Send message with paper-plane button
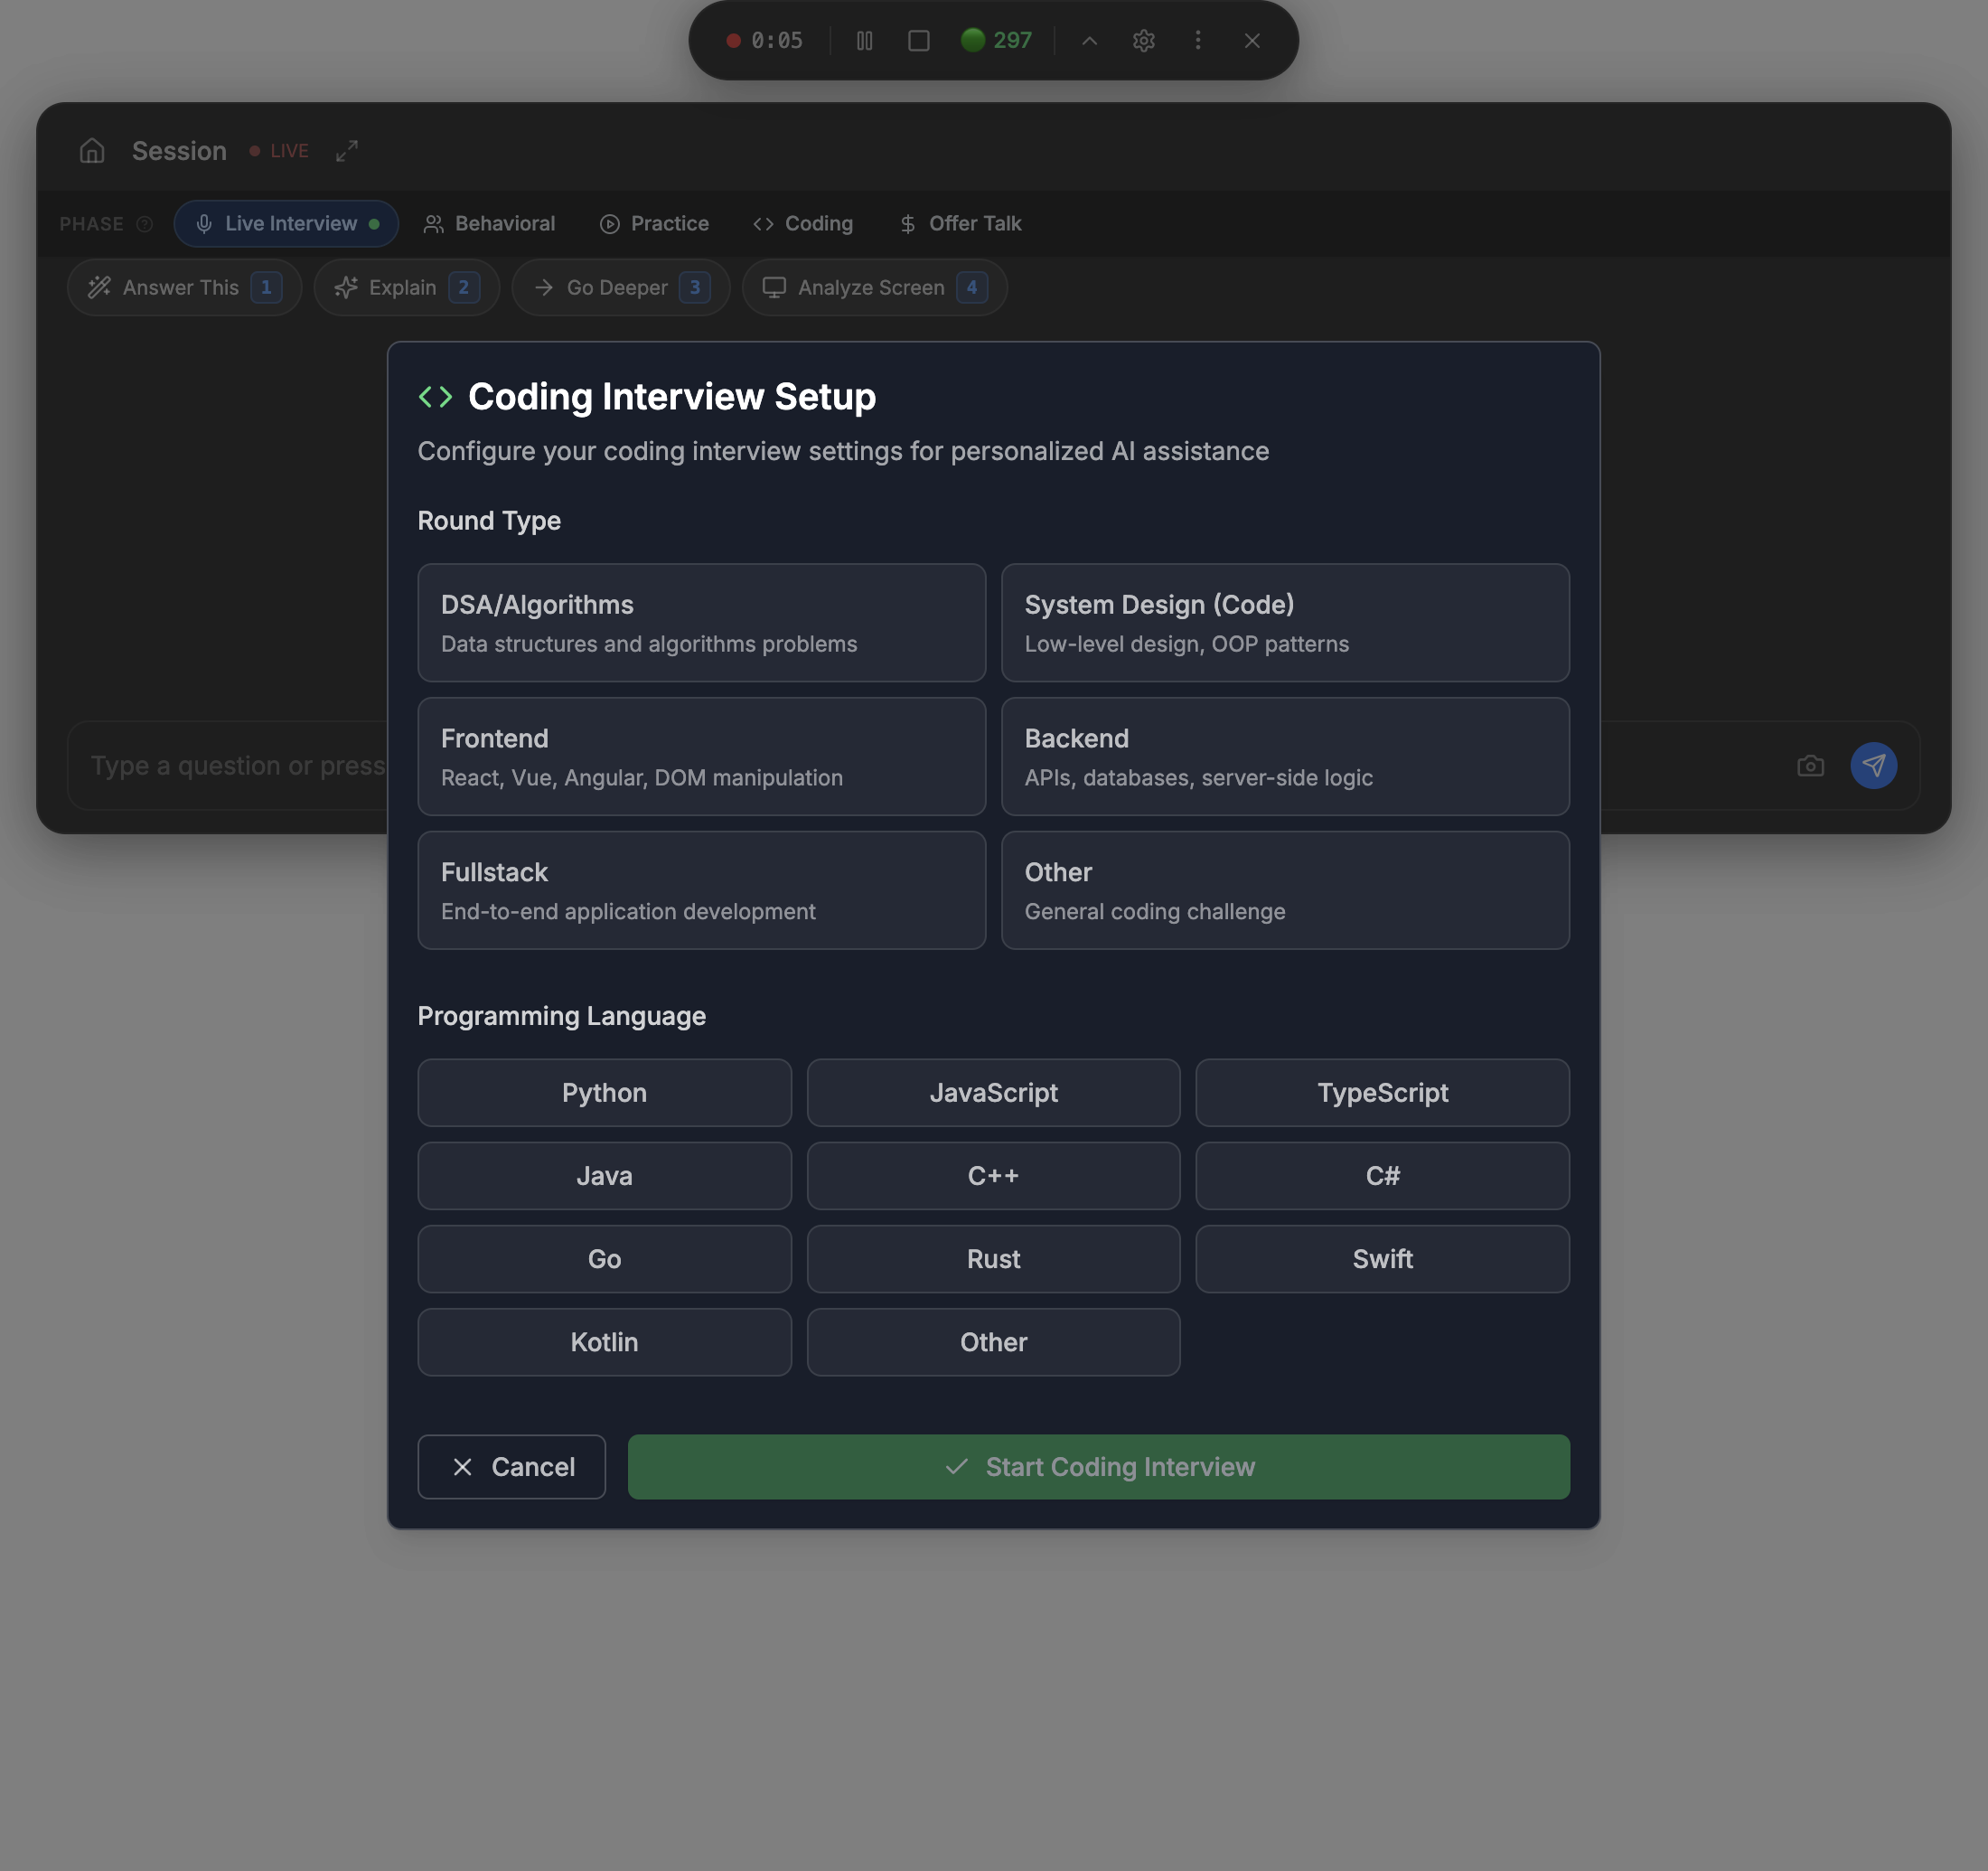The image size is (1988, 1871). pyautogui.click(x=1874, y=766)
